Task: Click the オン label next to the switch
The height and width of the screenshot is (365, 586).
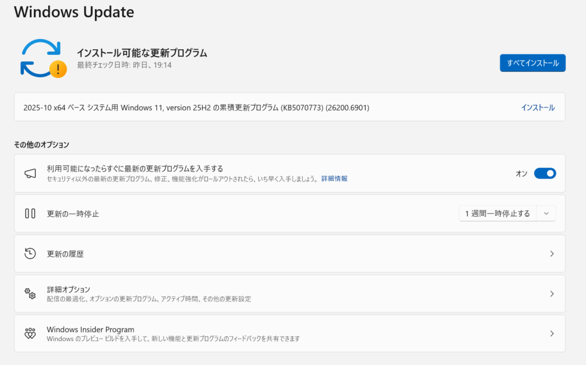Action: point(521,173)
